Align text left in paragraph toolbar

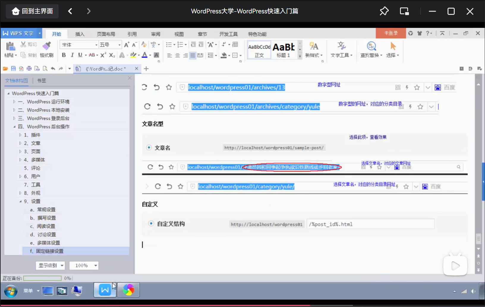169,55
